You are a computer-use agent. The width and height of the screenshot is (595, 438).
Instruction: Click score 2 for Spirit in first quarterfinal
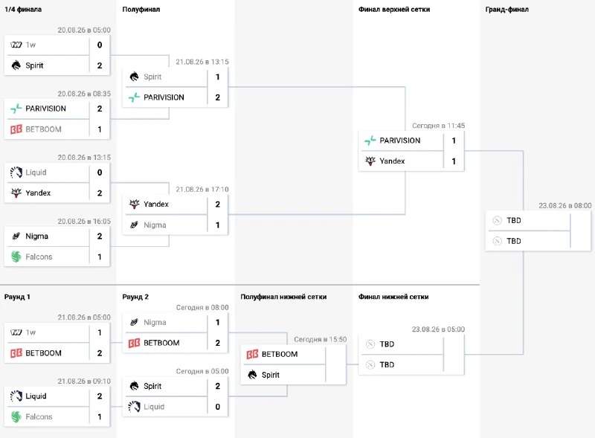pyautogui.click(x=100, y=65)
